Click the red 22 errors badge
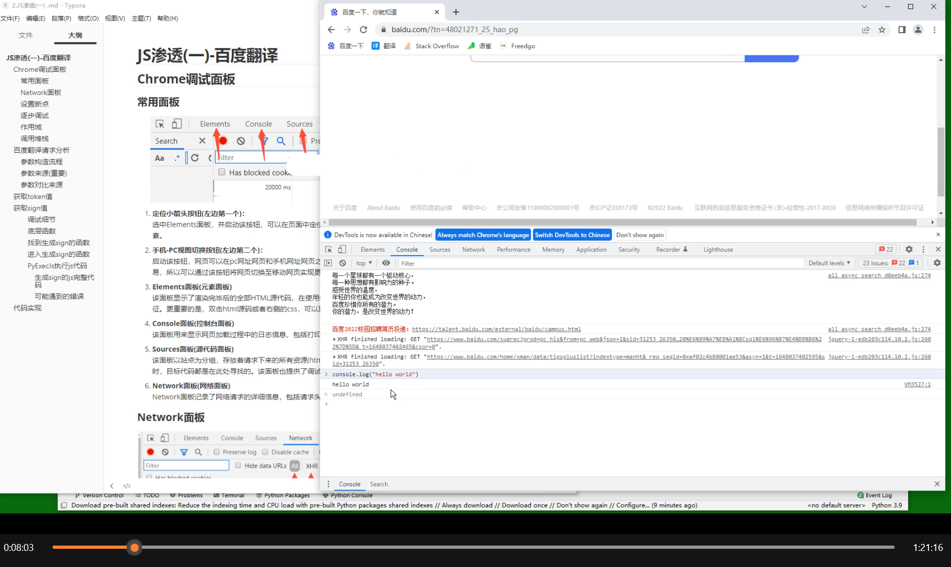951x567 pixels. 886,250
